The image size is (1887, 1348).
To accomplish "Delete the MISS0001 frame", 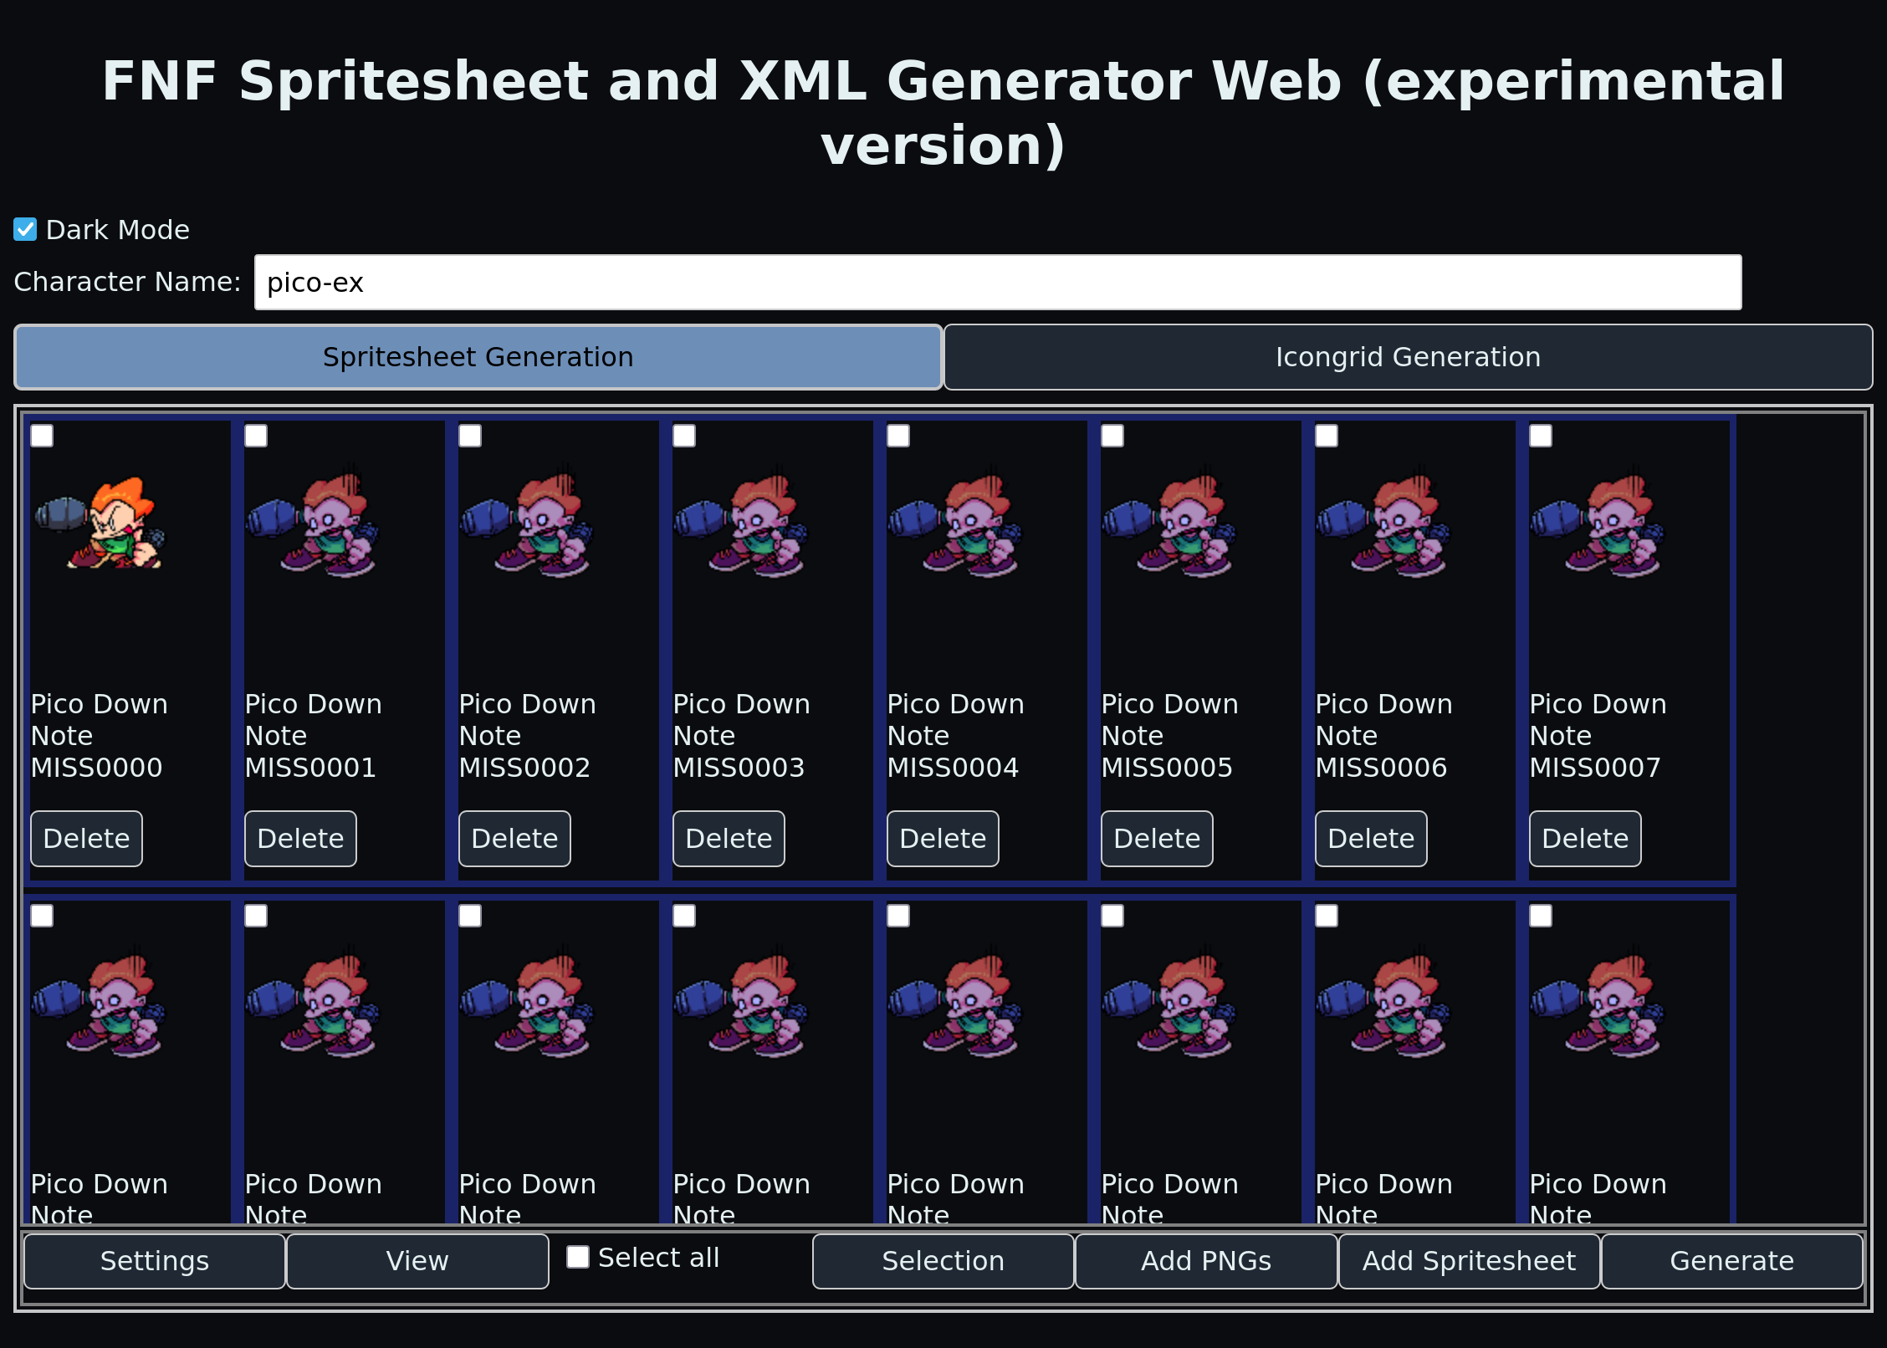I will tap(300, 839).
